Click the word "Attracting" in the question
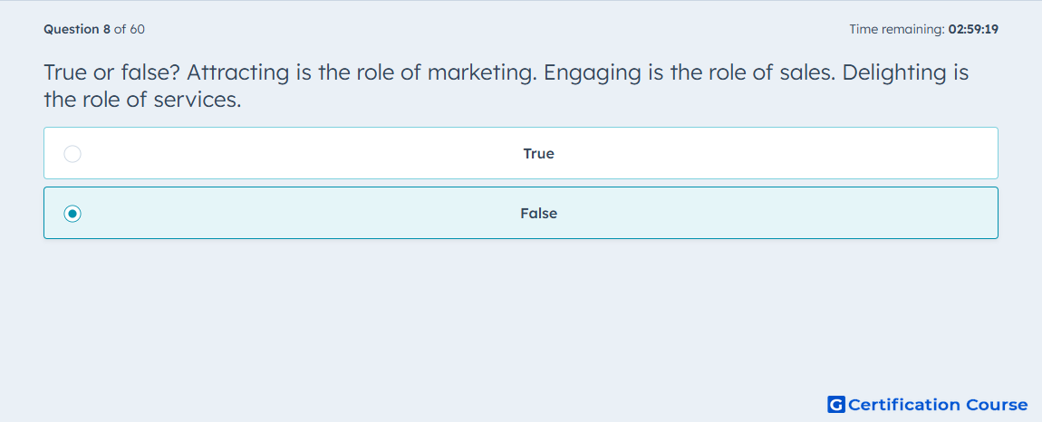Image resolution: width=1042 pixels, height=422 pixels. point(238,72)
